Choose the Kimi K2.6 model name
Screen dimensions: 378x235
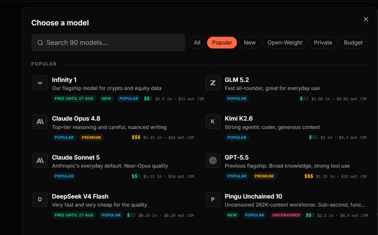point(238,119)
